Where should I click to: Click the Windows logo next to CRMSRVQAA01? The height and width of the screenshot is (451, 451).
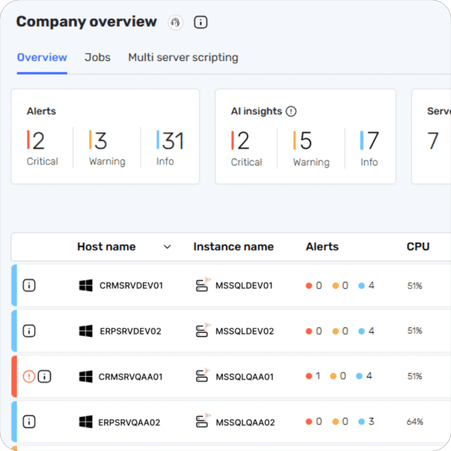pos(86,376)
